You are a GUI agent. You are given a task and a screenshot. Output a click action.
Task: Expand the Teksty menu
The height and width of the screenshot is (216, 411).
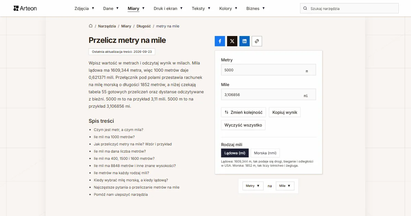coord(201,9)
